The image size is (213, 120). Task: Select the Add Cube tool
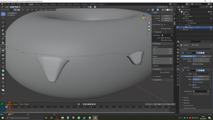[x=3, y=47]
